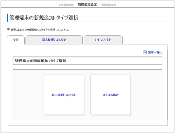Click the instruction text about selecting terminal type
Image resolution: width=175 pixels, height=133 pixels.
click(x=40, y=30)
